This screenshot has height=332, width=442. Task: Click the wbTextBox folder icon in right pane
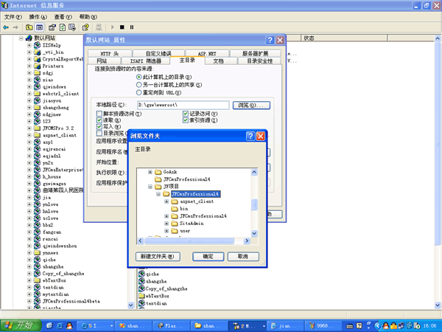(x=141, y=296)
